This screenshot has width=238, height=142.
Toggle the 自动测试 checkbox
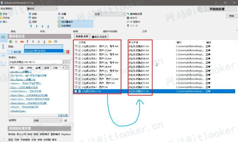tap(59, 26)
